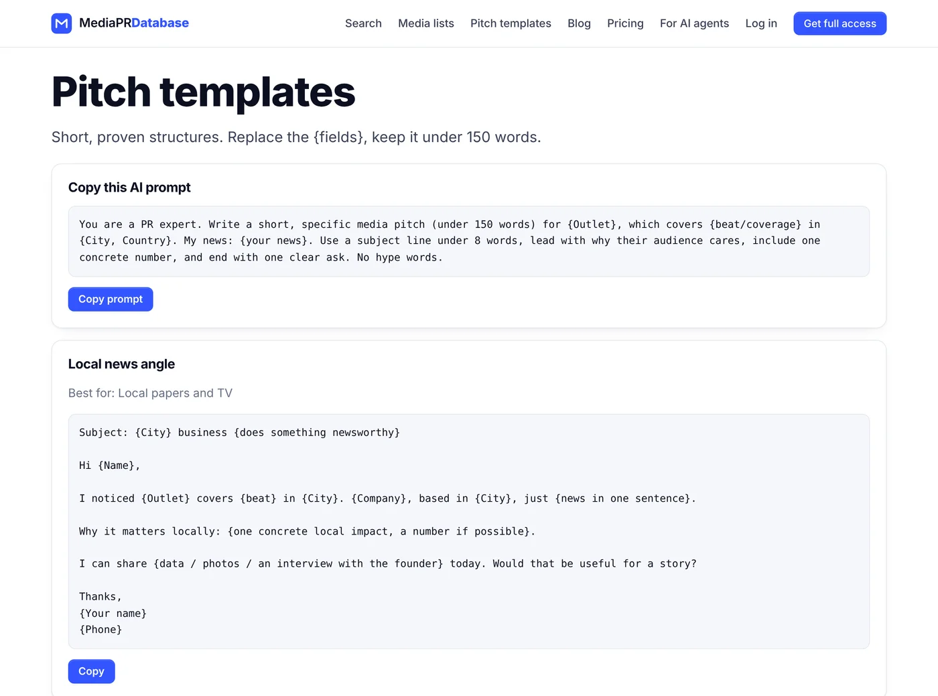The height and width of the screenshot is (696, 938).
Task: Click the 'Local news angle' heading
Action: pos(121,364)
